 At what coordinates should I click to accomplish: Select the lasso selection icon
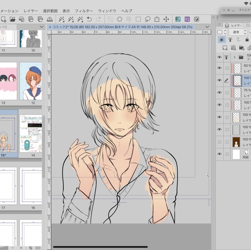tap(147, 19)
